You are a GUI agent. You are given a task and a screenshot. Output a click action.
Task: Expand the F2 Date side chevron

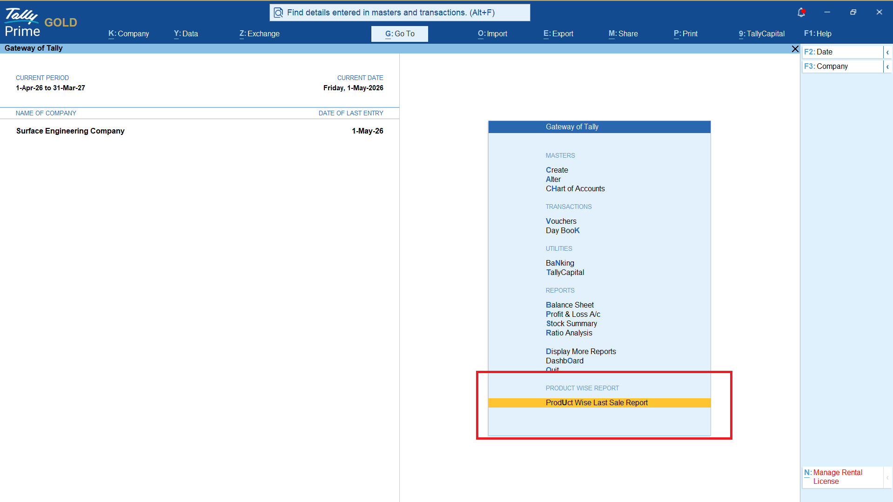coord(887,52)
